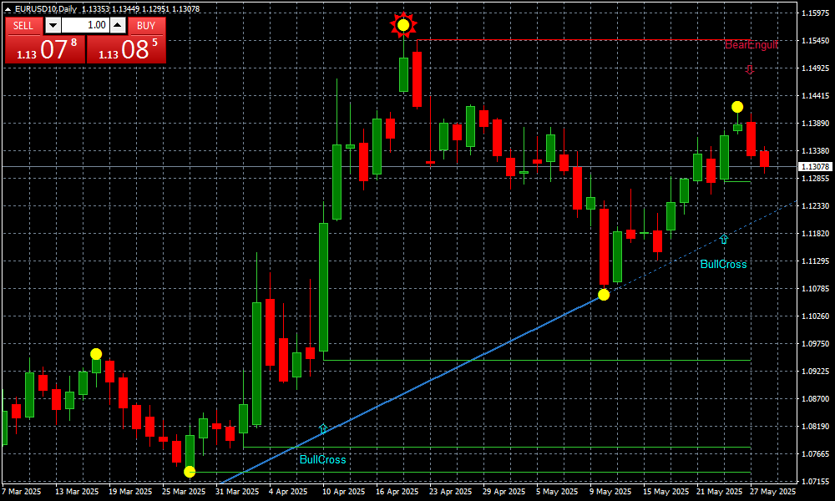Click the 10 Apr 2025 date on time axis

(342, 492)
